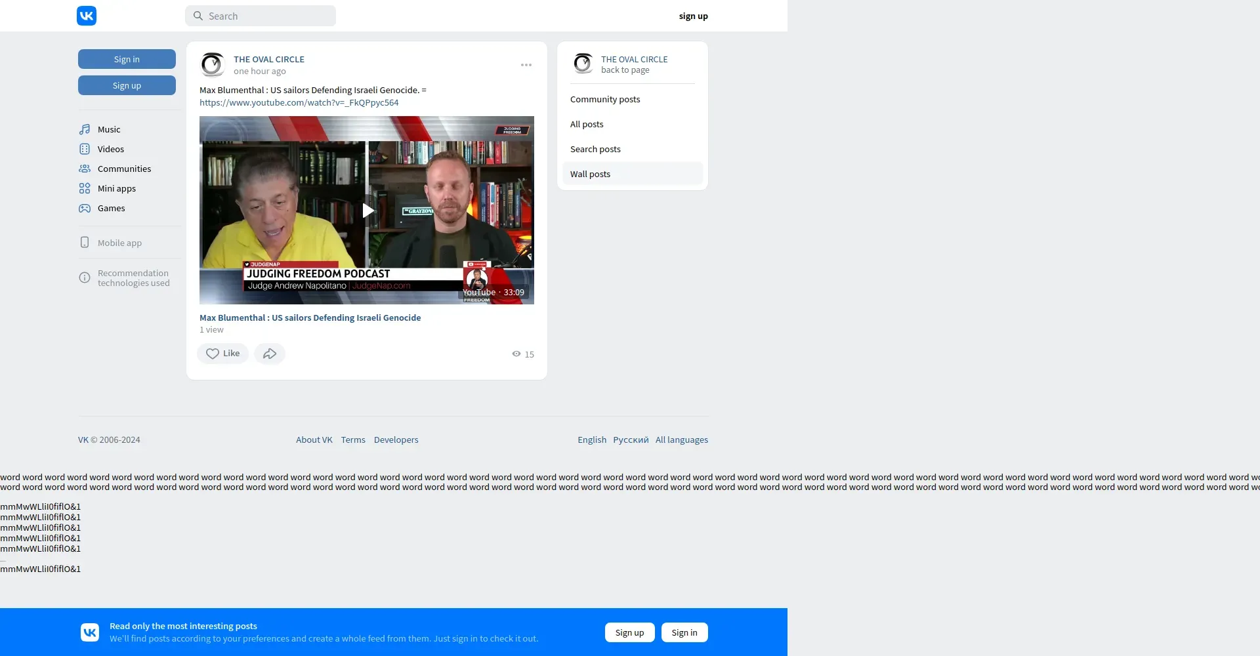1260x656 pixels.
Task: Click 'Read only the most interesting posts' heading
Action: point(183,626)
